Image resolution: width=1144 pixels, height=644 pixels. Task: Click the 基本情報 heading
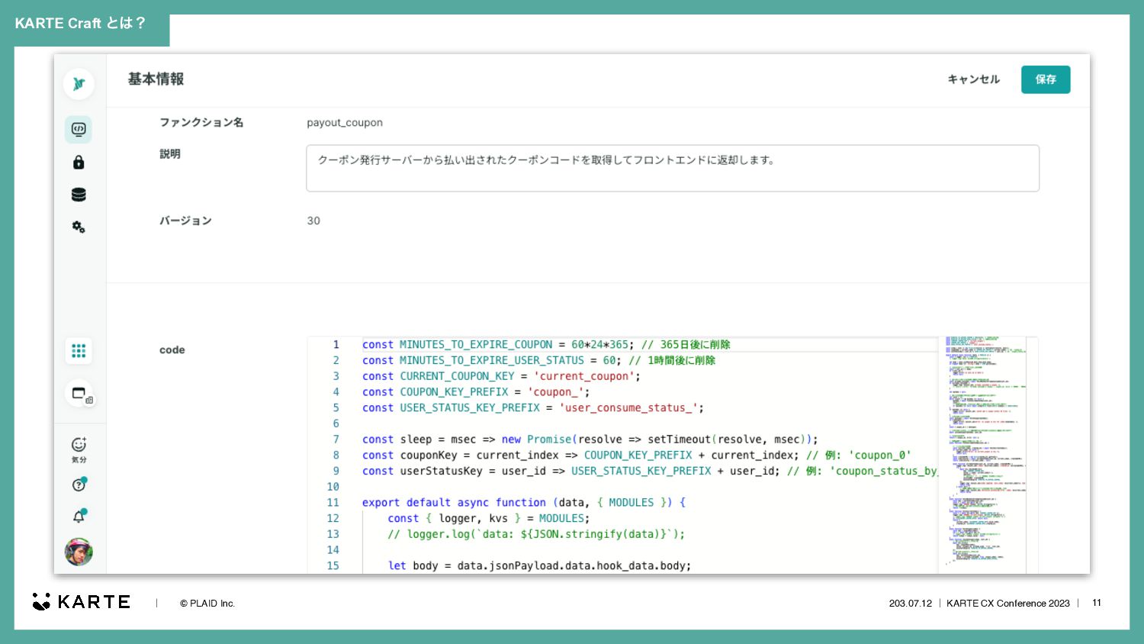click(156, 79)
